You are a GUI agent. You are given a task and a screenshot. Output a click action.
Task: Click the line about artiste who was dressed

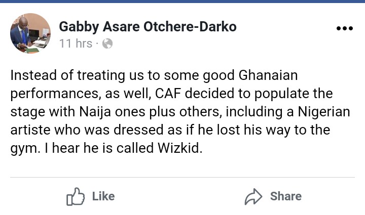170,130
